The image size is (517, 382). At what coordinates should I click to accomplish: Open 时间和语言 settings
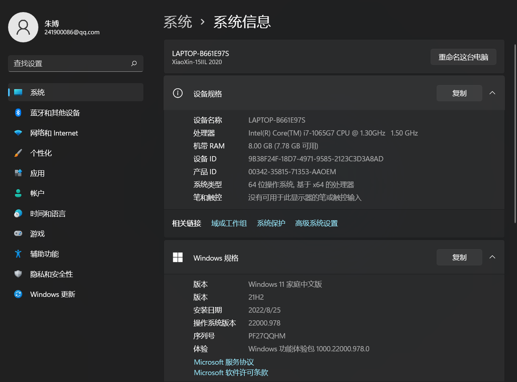pos(76,213)
